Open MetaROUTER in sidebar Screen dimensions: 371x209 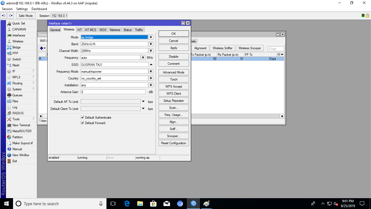click(x=22, y=131)
